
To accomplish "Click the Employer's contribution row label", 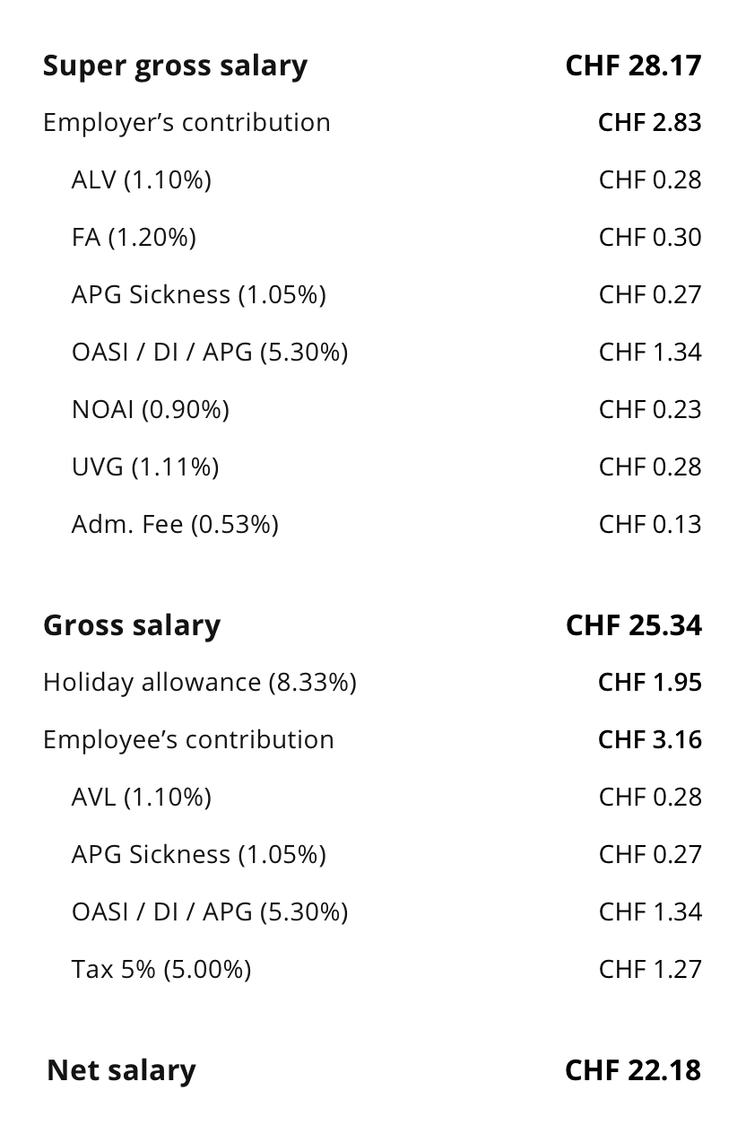I will pyautogui.click(x=186, y=122).
